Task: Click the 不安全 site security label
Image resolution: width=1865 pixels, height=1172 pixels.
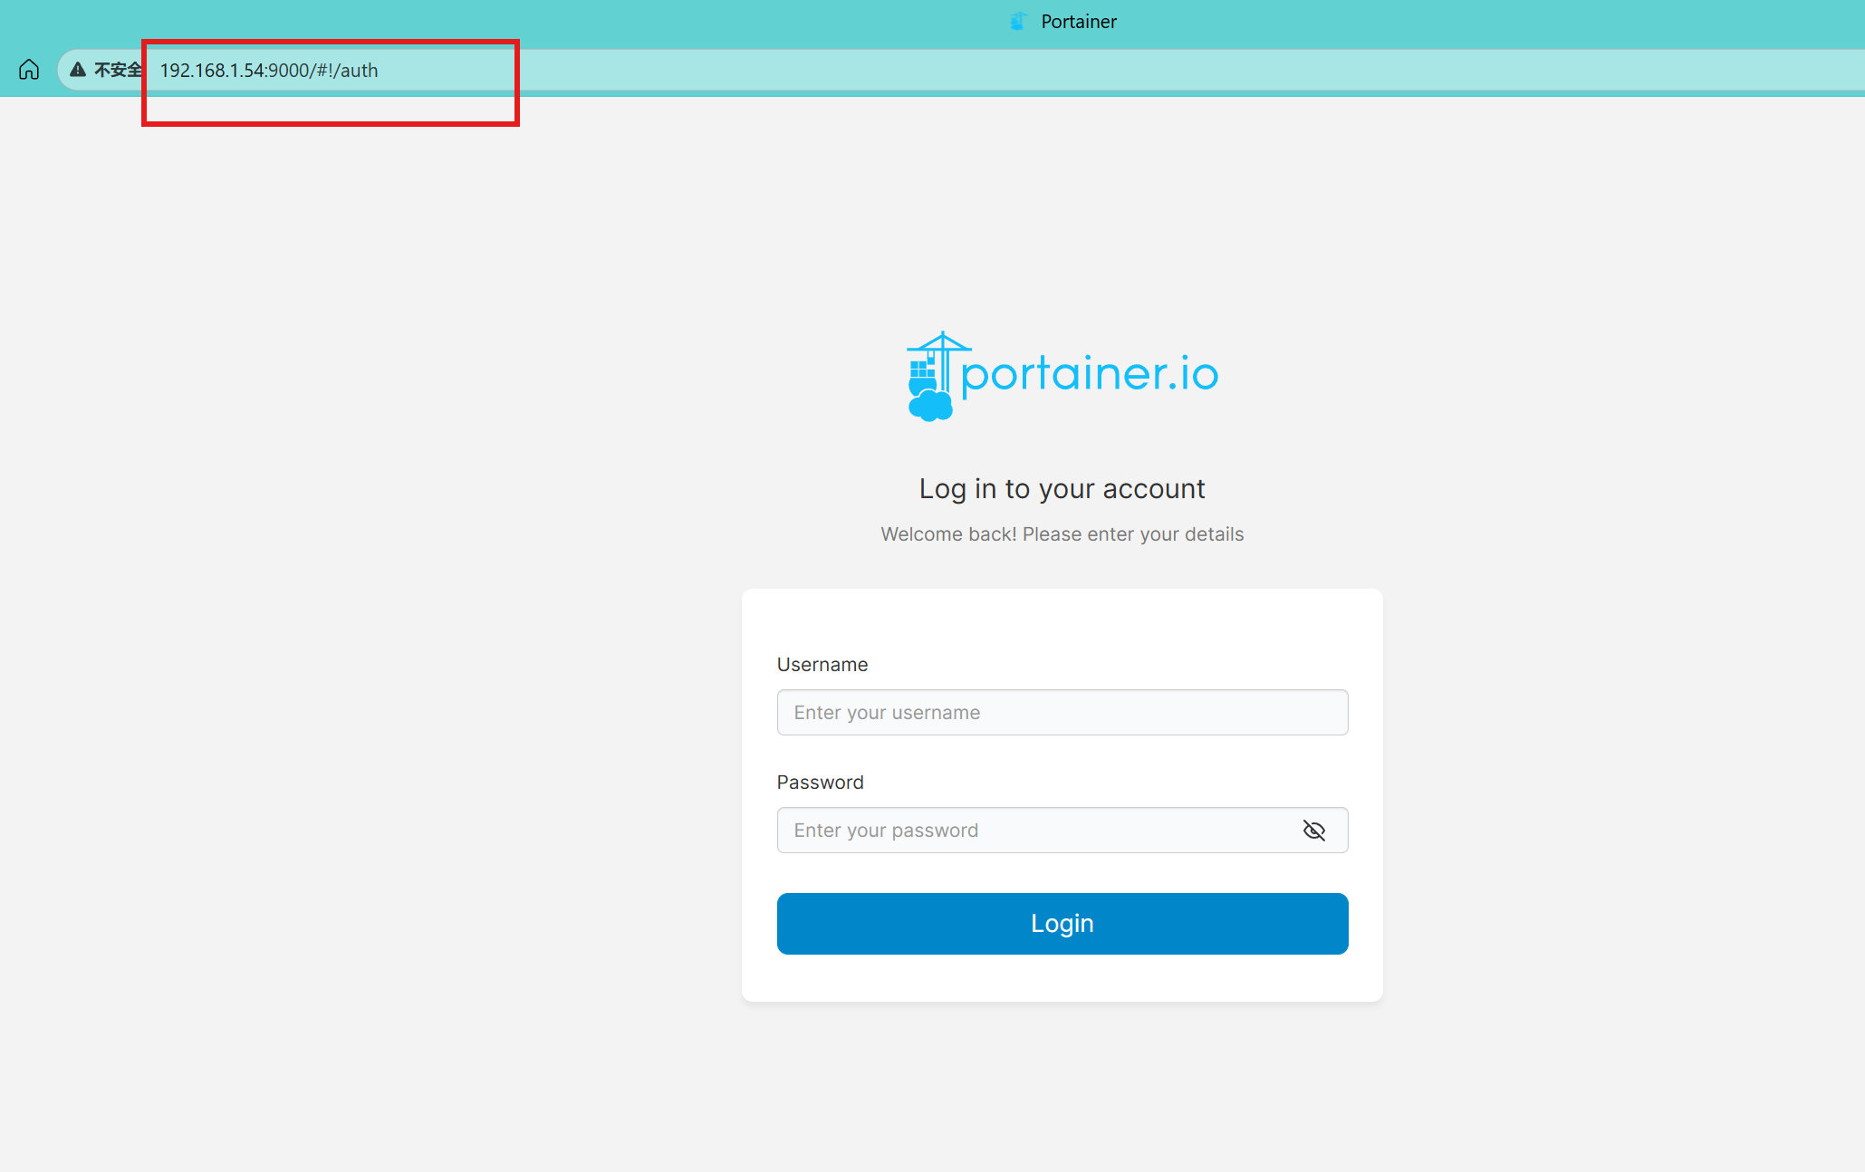Action: 118,70
